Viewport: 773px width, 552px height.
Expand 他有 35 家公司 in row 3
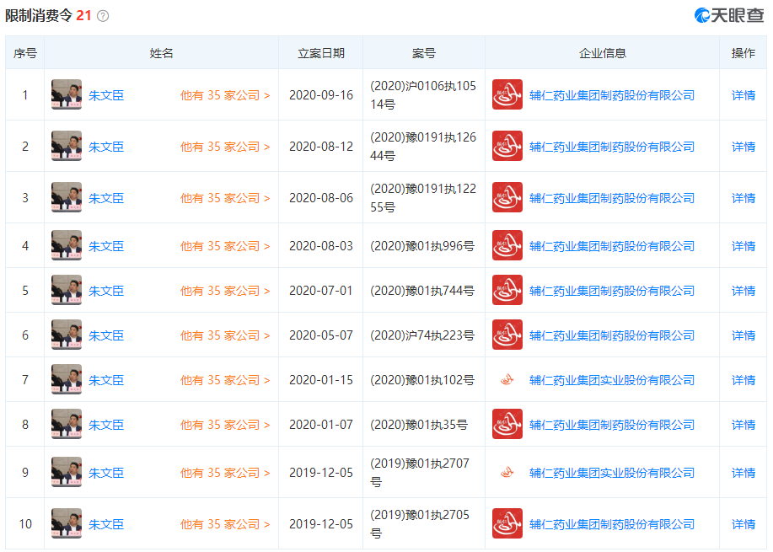[x=225, y=198]
